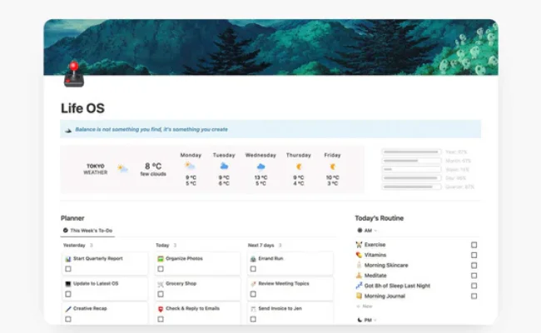Open the PM routine view dropdown

(x=367, y=321)
